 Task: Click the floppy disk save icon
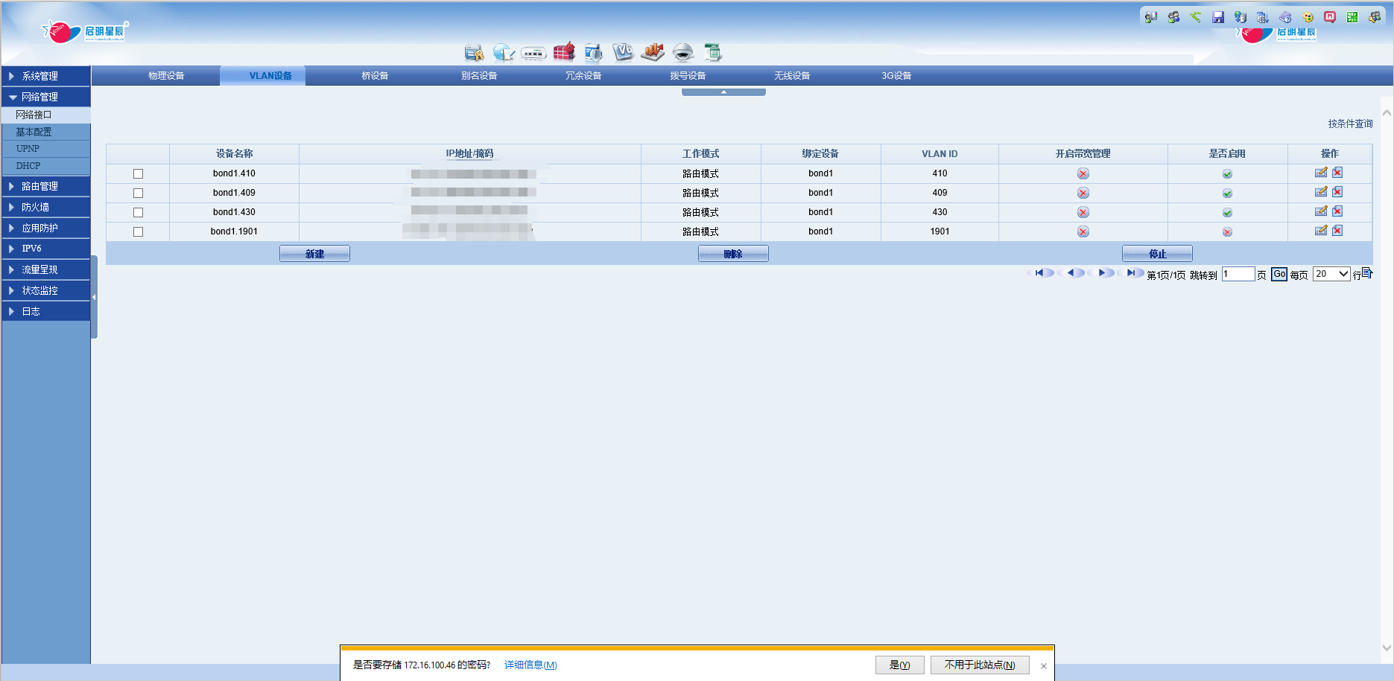click(1218, 17)
